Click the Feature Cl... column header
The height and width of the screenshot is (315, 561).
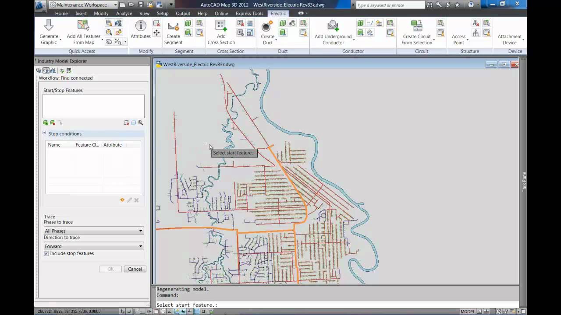point(88,145)
